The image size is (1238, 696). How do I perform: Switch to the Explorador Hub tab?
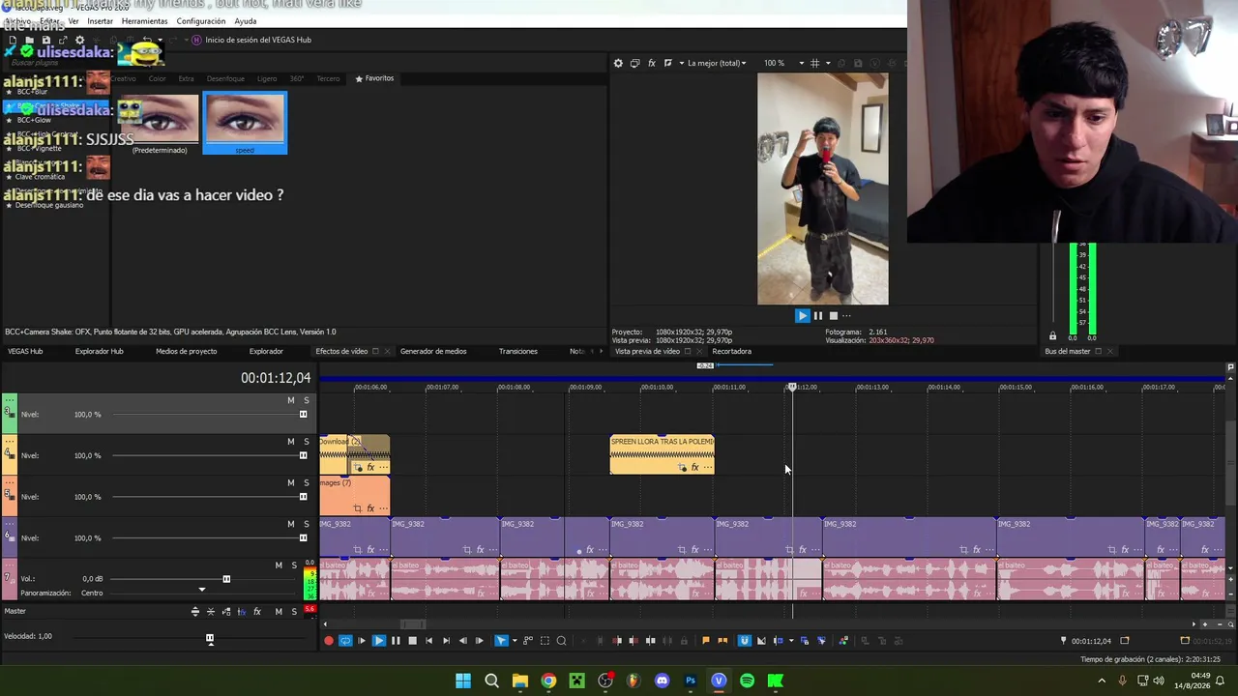pos(100,351)
